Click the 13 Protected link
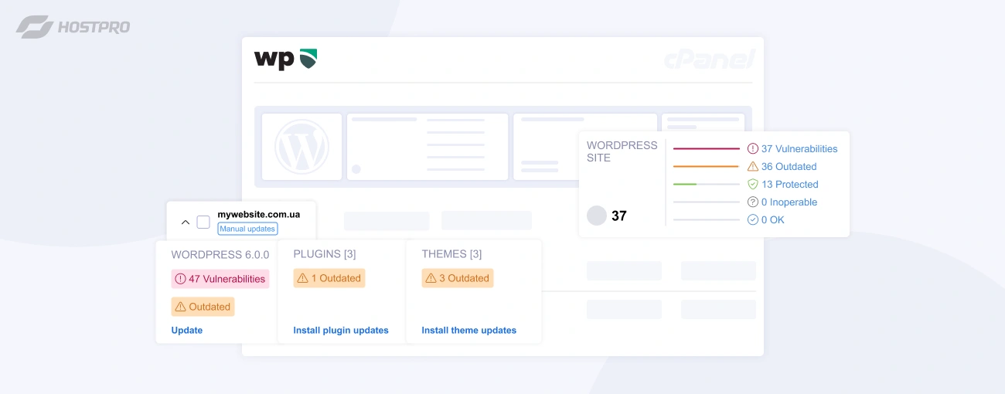Viewport: 1005px width, 394px height. click(789, 184)
